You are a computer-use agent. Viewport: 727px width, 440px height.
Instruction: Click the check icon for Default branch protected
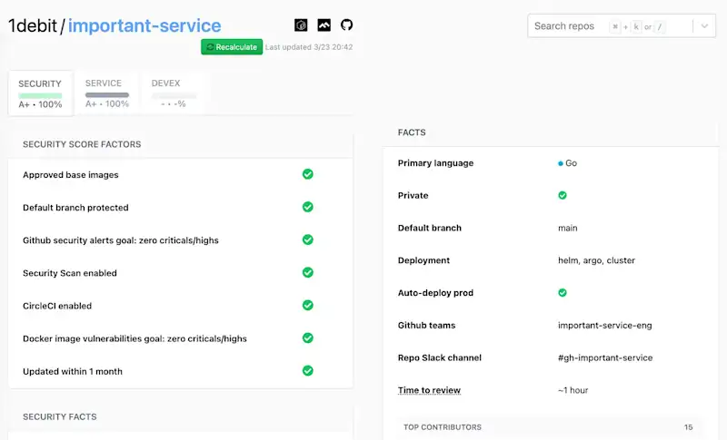pos(308,207)
